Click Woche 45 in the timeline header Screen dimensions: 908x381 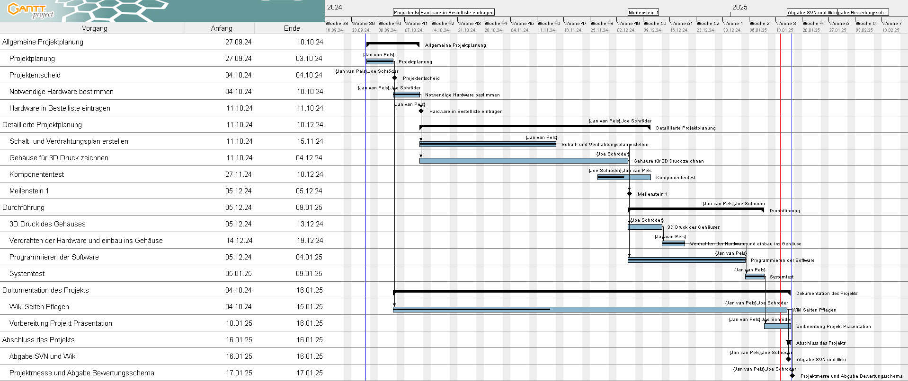point(522,23)
